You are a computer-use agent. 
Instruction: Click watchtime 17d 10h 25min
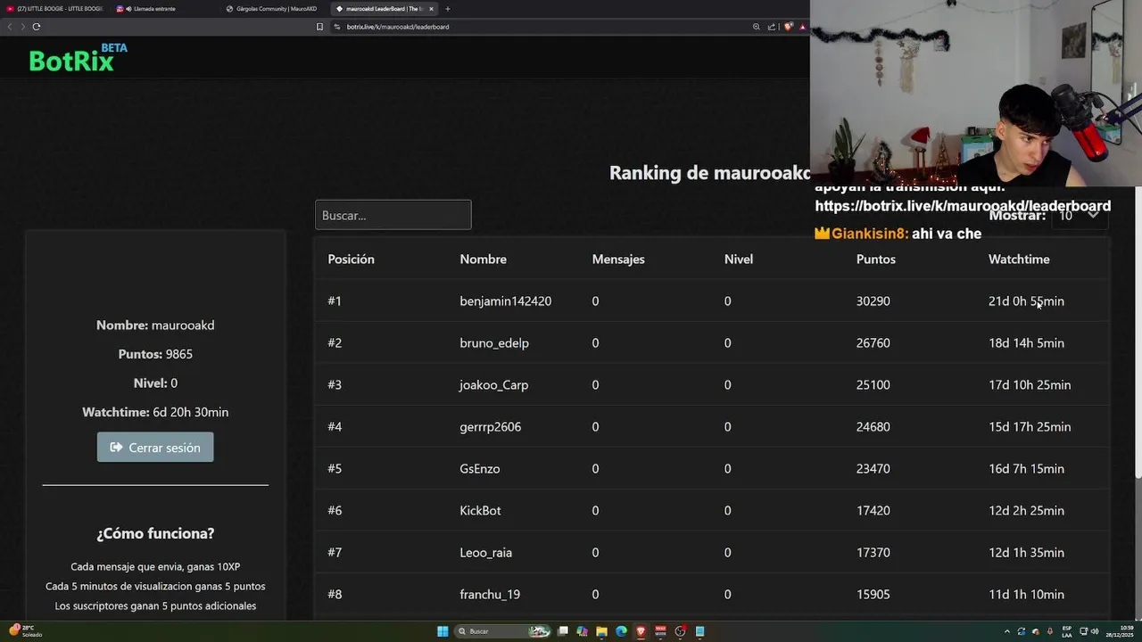(1029, 385)
